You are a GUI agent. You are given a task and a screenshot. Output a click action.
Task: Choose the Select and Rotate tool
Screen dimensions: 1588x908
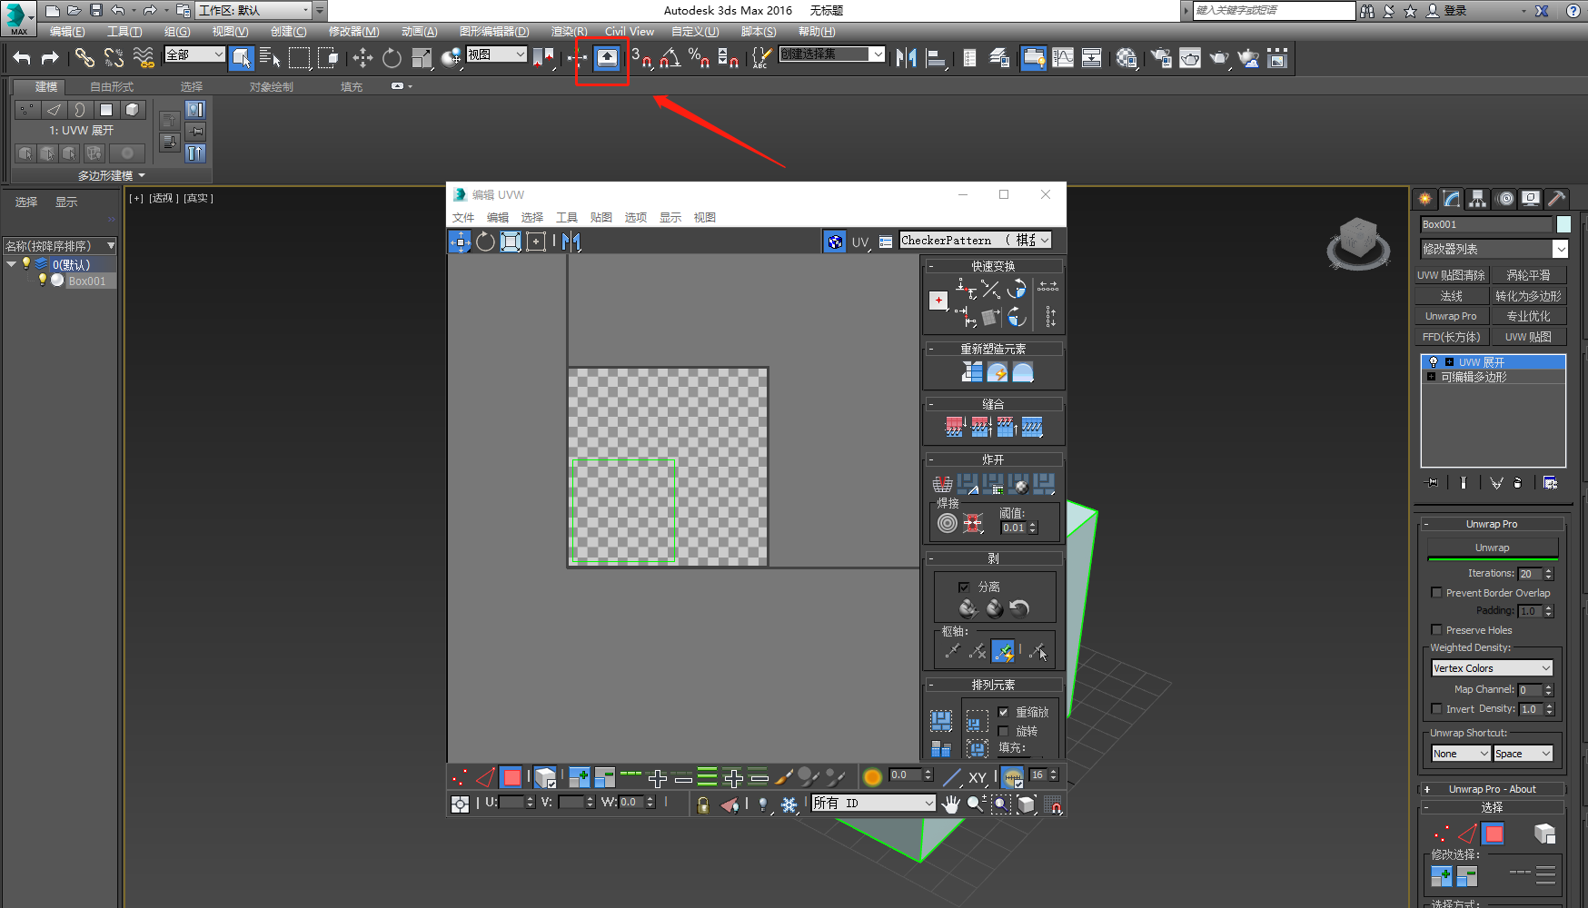[392, 58]
